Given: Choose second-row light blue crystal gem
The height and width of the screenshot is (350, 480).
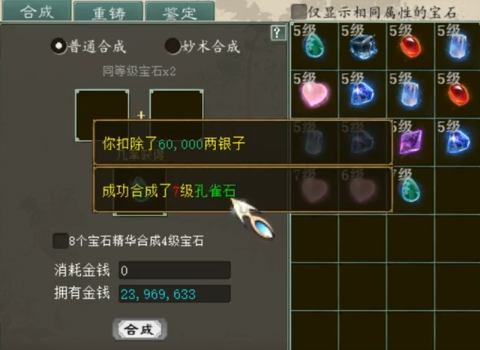Looking at the screenshot, I should point(411,94).
